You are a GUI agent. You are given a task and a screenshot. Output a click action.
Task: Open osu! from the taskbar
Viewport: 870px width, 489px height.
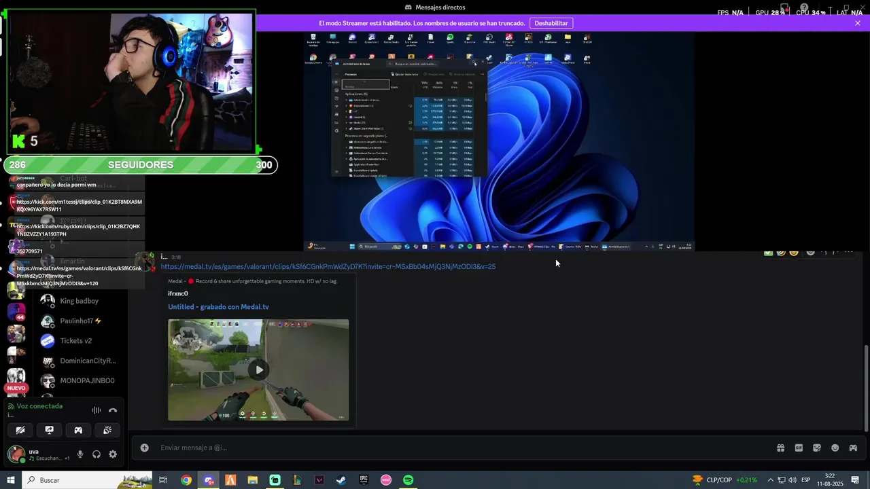[386, 480]
